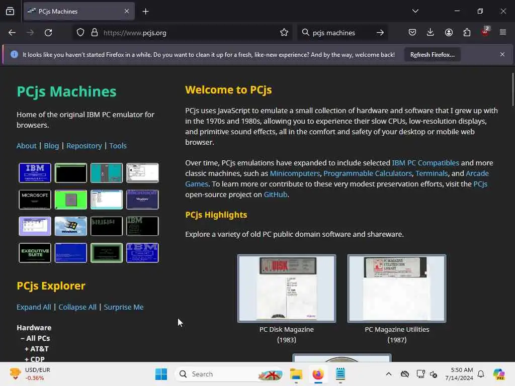The height and width of the screenshot is (386, 515).
Task: Open the teal thumbnail in first row
Action: coord(107,173)
